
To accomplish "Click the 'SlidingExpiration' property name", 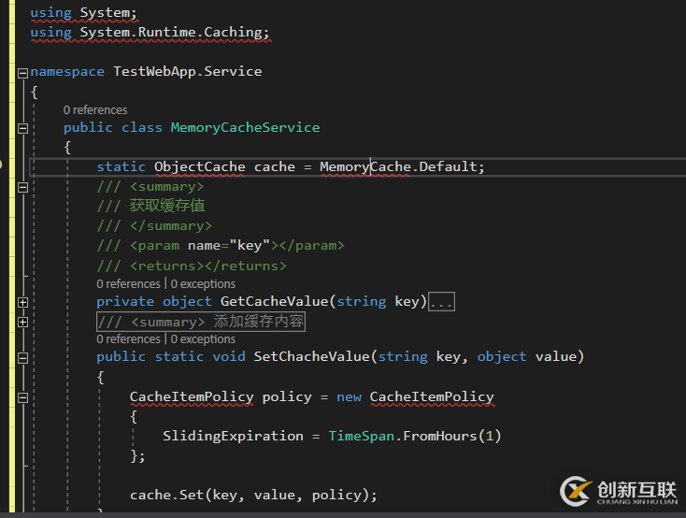I will click(x=234, y=436).
